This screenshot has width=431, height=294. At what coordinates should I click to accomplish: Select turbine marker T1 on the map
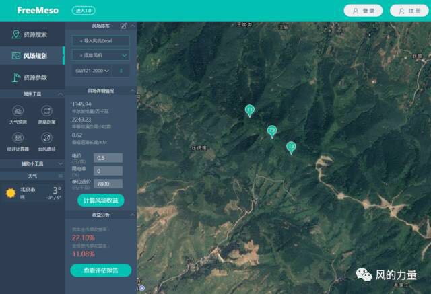250,110
